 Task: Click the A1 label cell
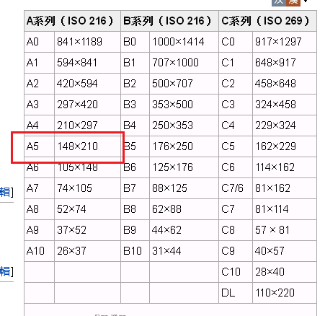click(40, 63)
